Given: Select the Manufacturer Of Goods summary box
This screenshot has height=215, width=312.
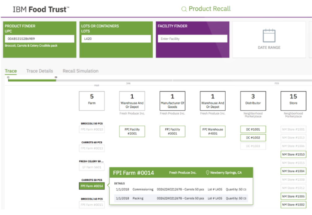Looking at the screenshot, I should click(x=172, y=101).
